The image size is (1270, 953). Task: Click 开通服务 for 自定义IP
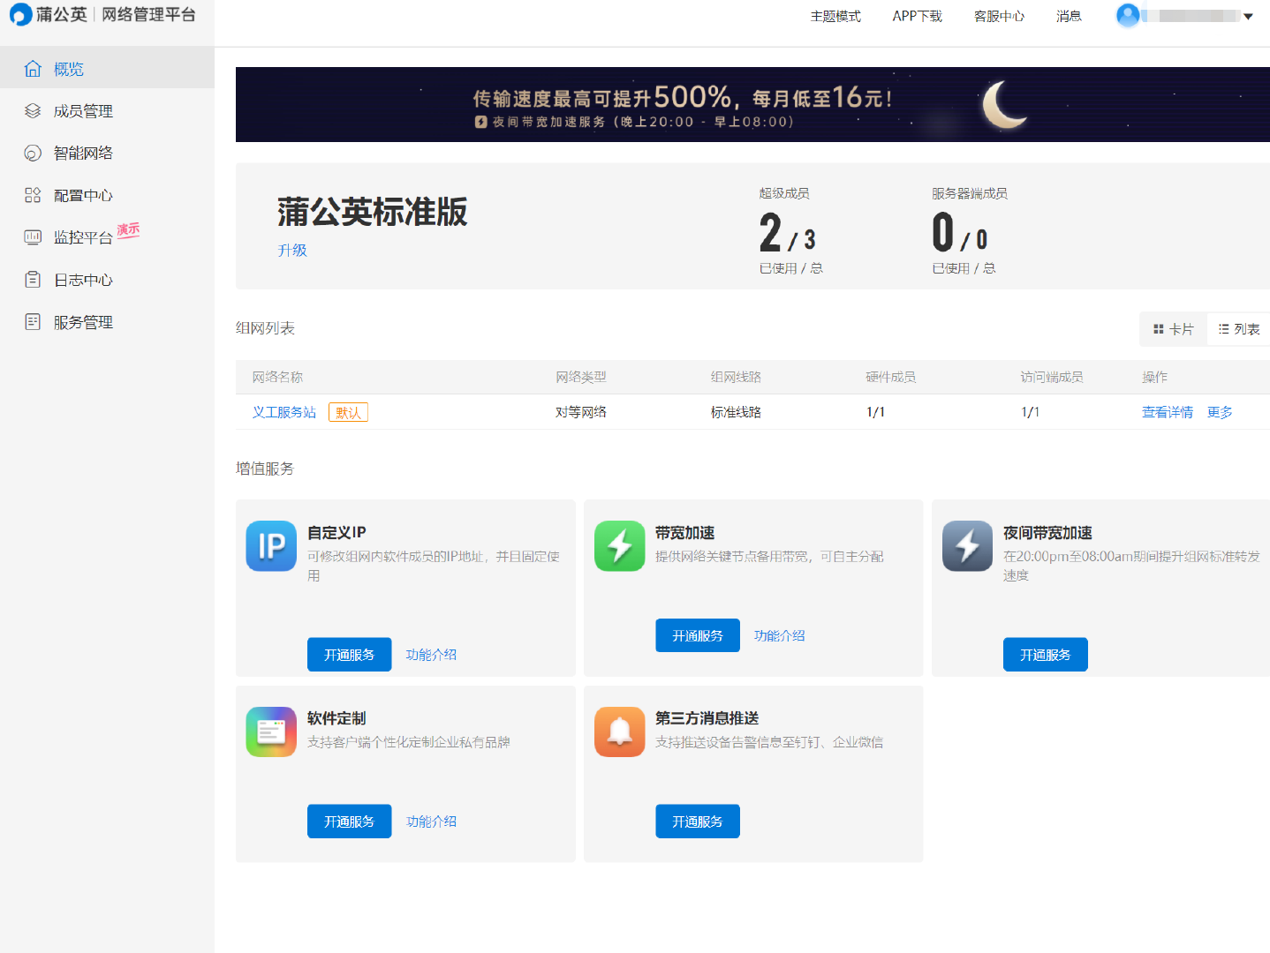349,655
